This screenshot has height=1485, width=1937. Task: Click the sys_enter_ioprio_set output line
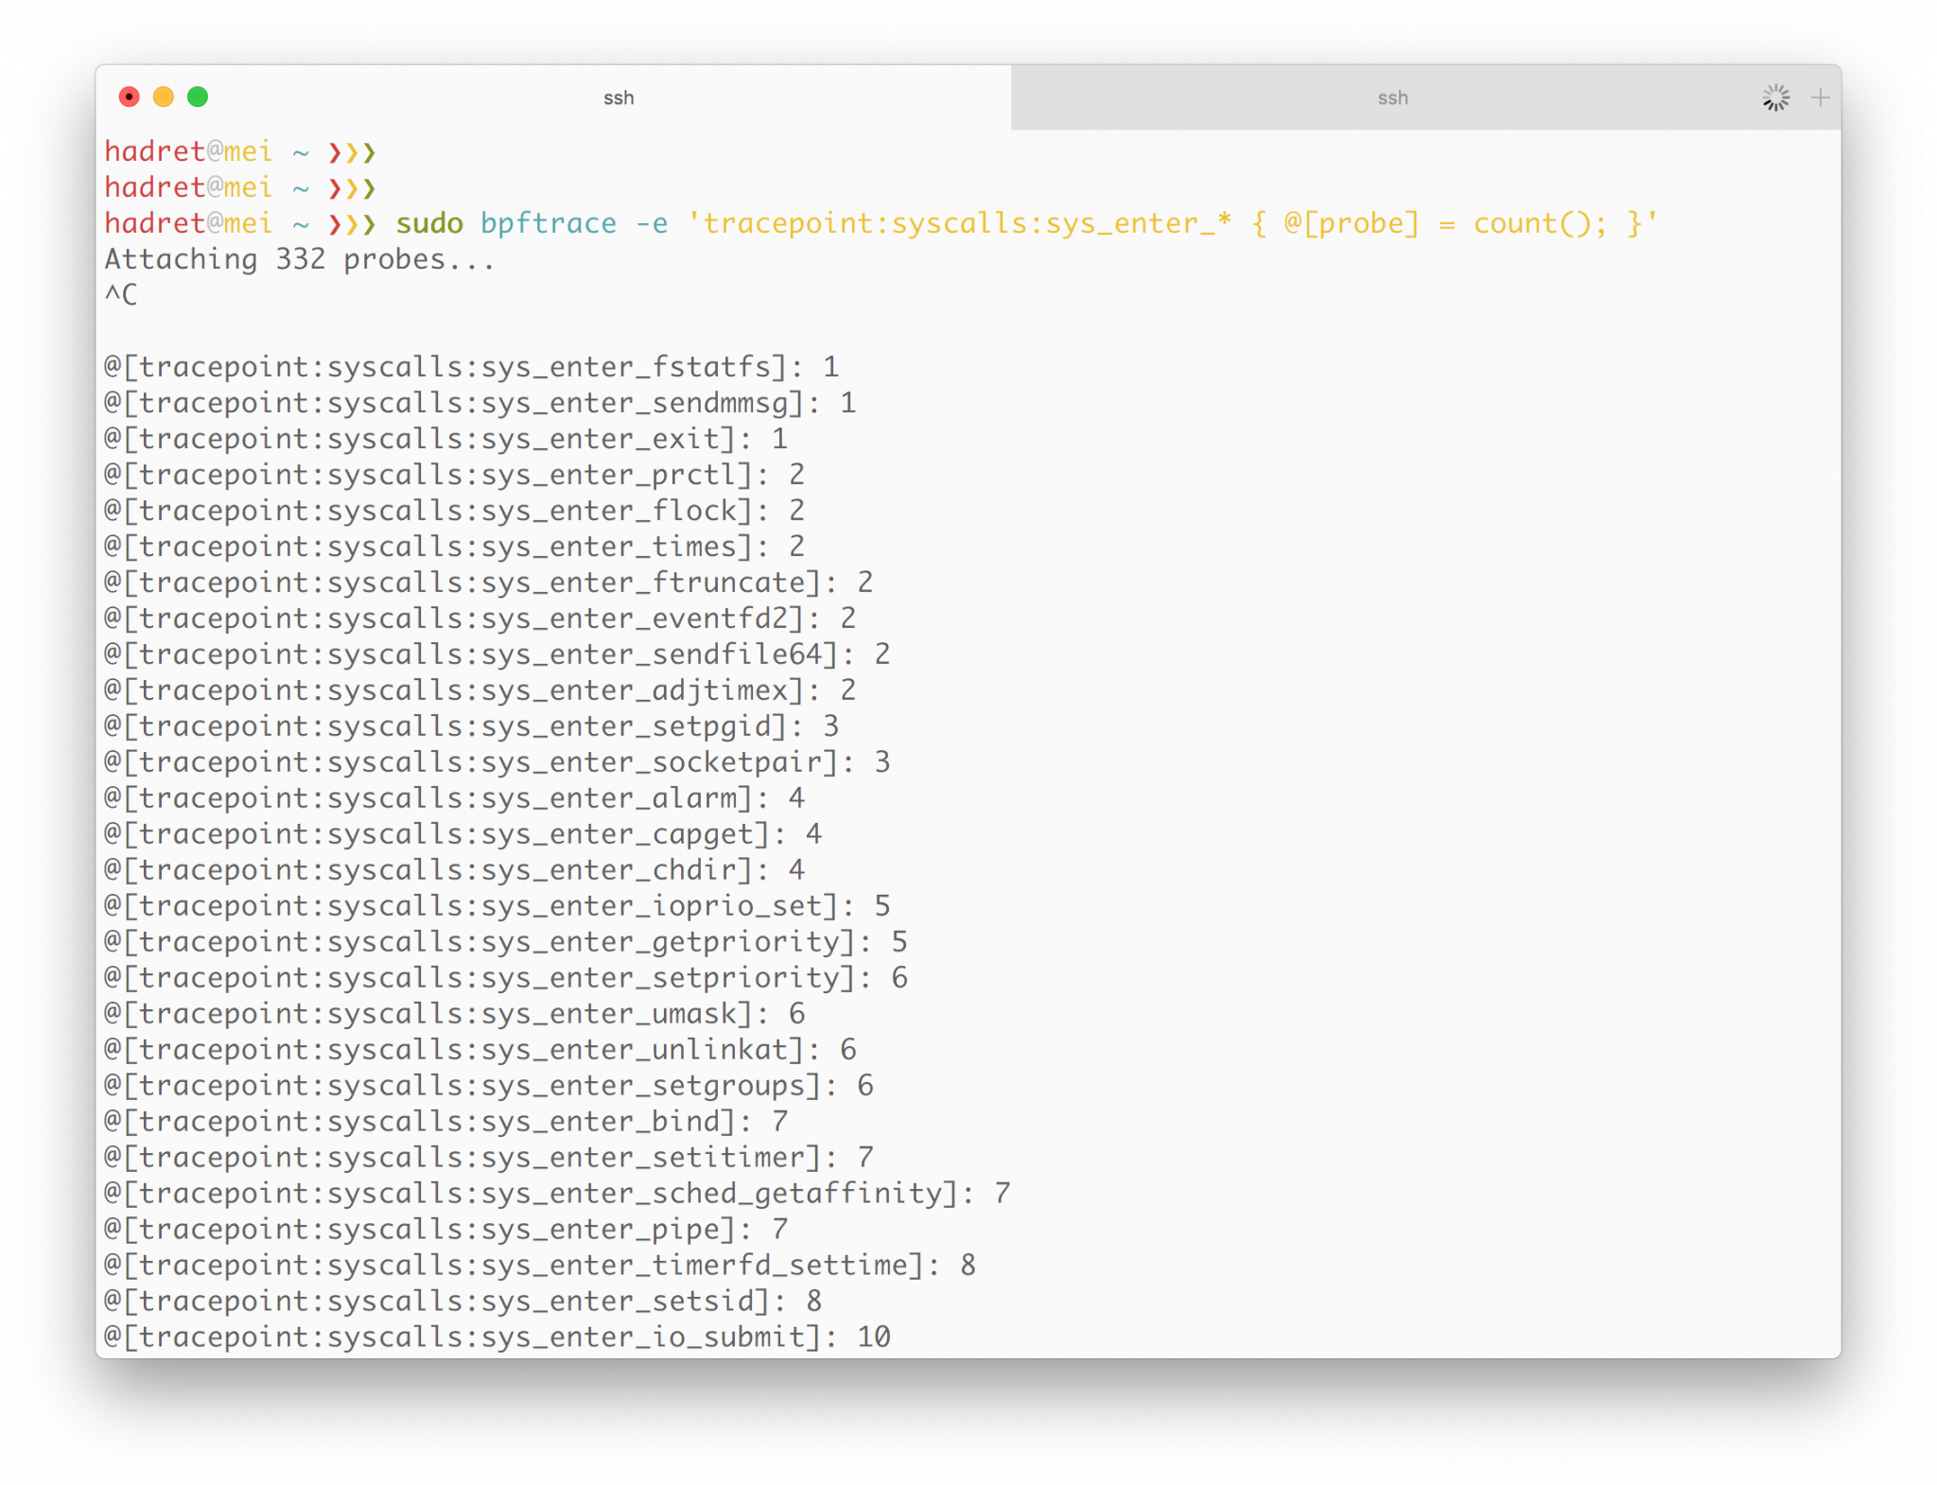(x=497, y=906)
